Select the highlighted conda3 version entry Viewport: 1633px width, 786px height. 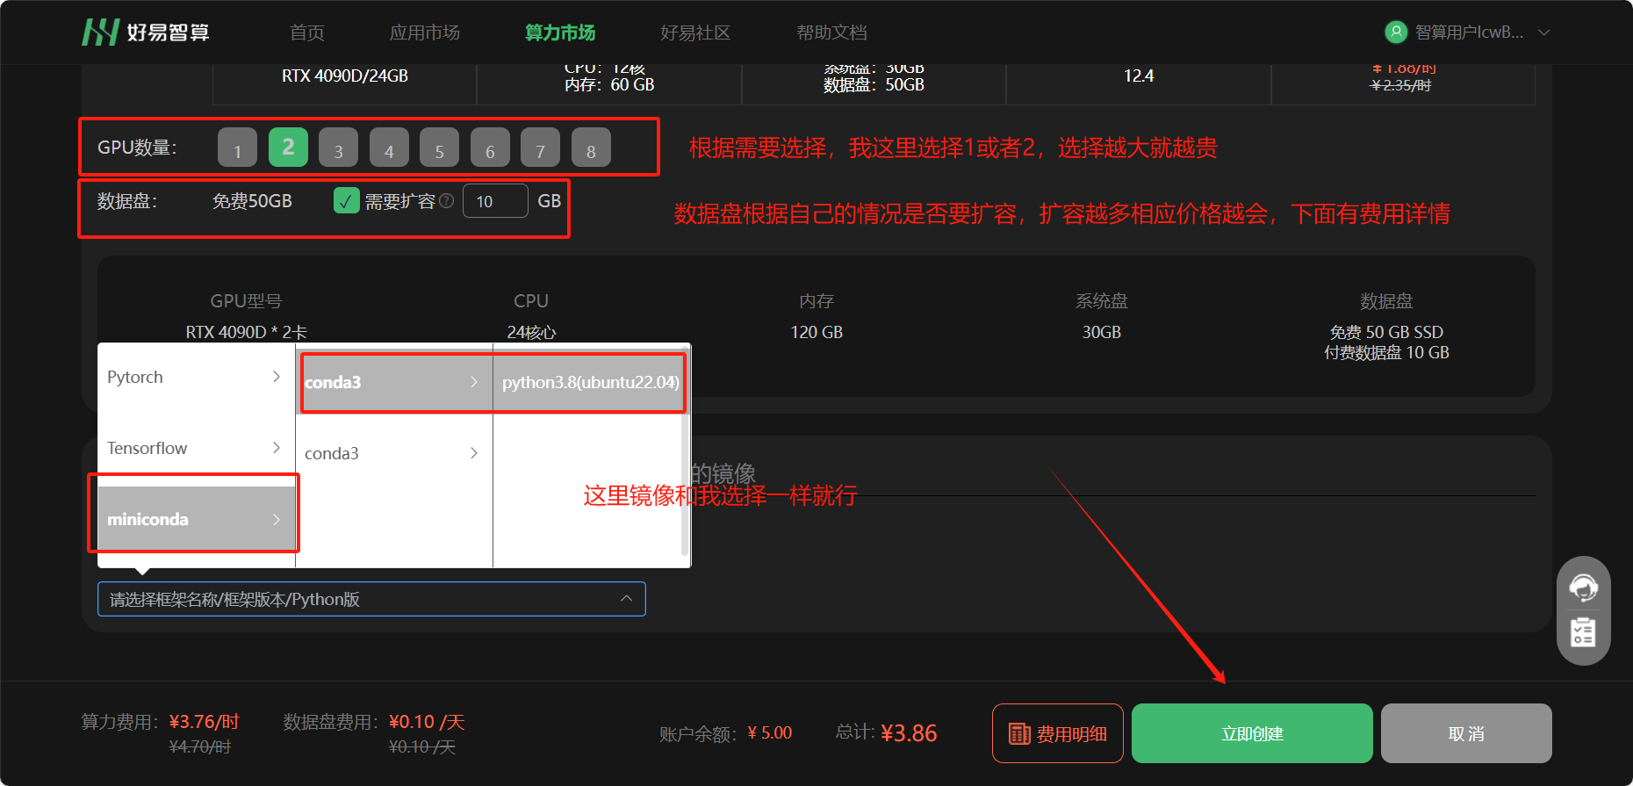tap(394, 382)
